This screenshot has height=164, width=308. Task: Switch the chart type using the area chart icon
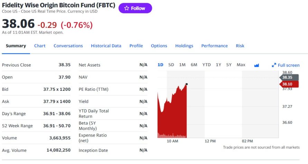[x=256, y=65]
